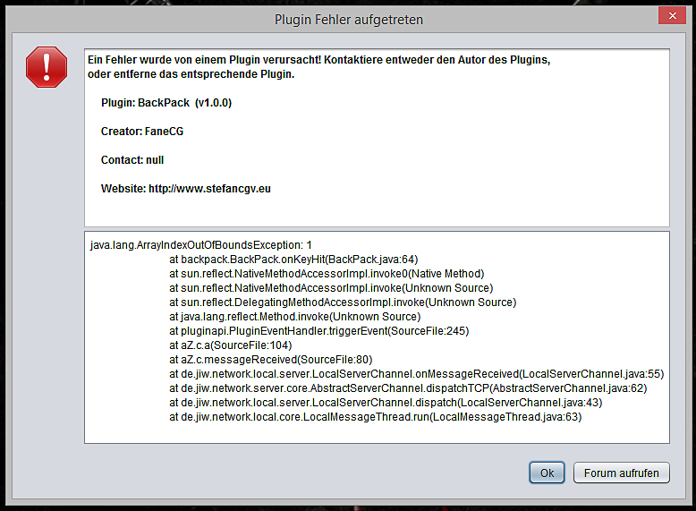Image resolution: width=696 pixels, height=511 pixels.
Task: Click the ArrayIndexOutOfBoundsException line
Action: pyautogui.click(x=201, y=244)
